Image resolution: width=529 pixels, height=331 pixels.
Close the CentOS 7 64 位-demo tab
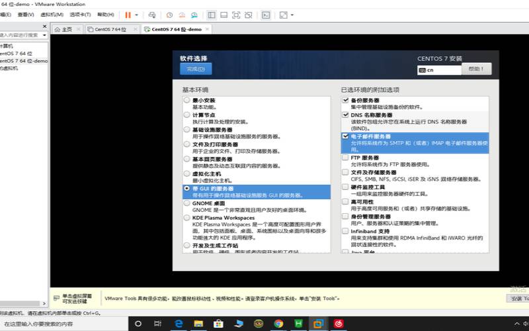pos(207,29)
